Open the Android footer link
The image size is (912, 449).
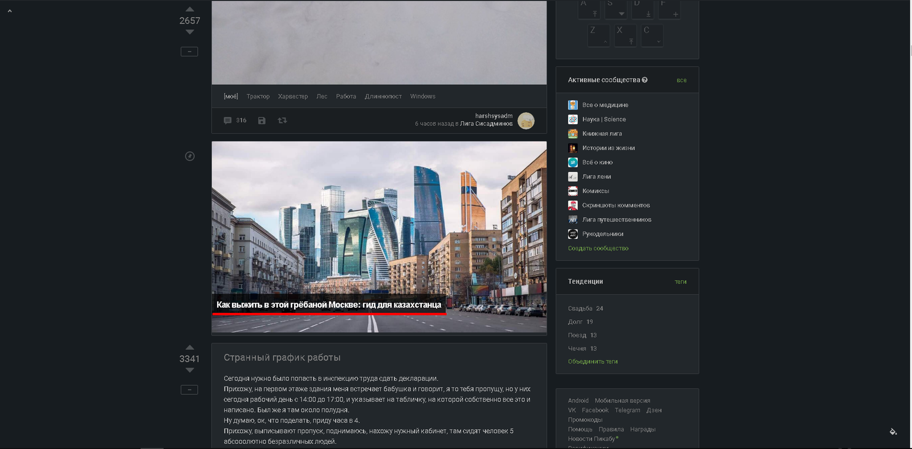click(x=578, y=401)
